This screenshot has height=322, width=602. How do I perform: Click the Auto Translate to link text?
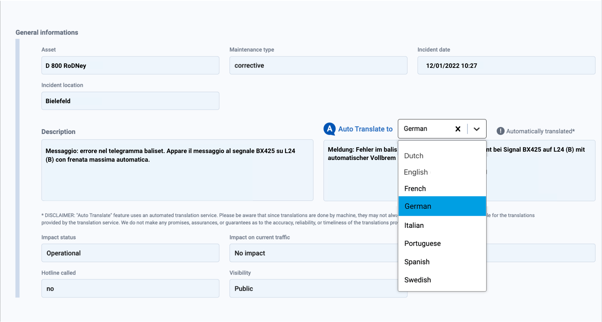[x=365, y=129]
